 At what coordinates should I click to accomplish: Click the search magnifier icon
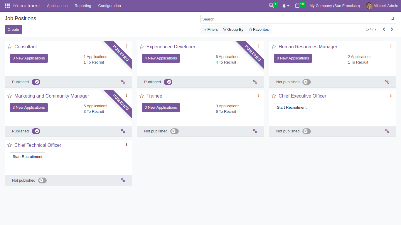392,19
